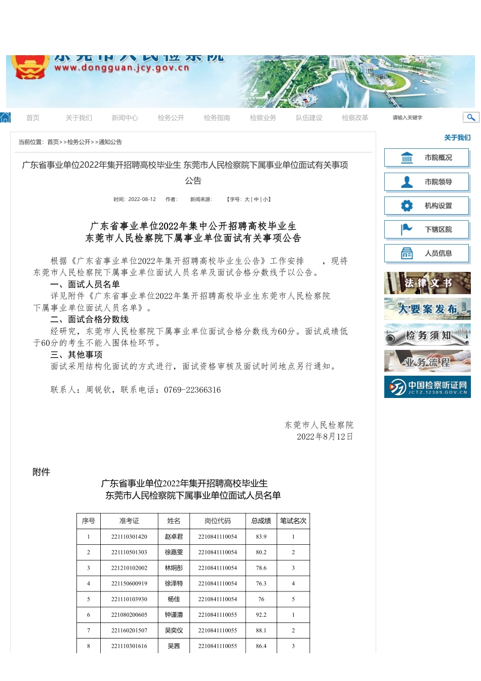Click the search magnifier icon

tap(471, 117)
